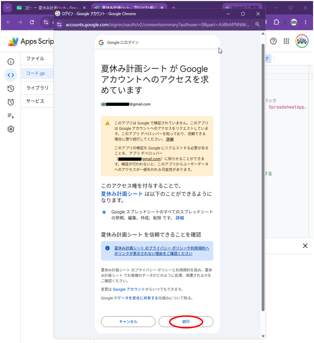
Task: Click the browser forward arrow
Action: 20,22
